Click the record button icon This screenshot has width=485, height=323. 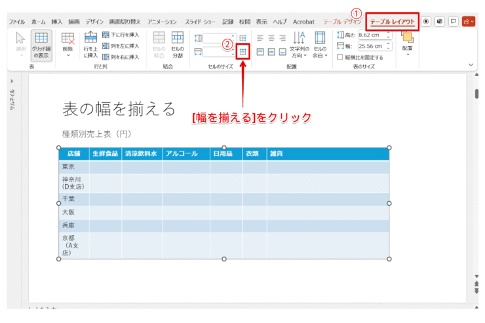[x=426, y=22]
